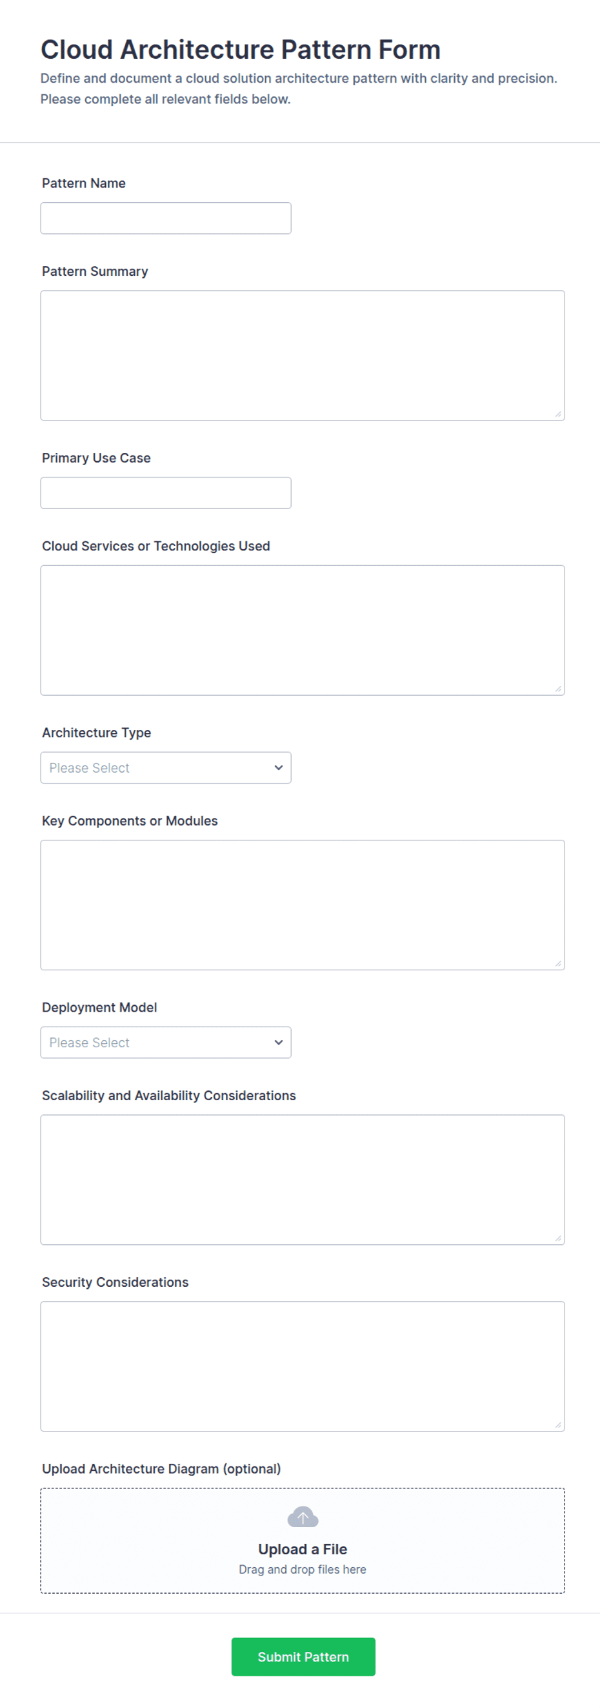Click the Pattern Summary resize handle
Viewport: 600px width, 1708px height.
[558, 413]
